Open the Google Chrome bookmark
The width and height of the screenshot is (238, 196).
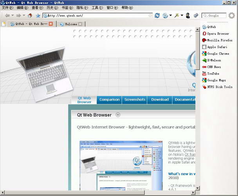click(x=216, y=54)
